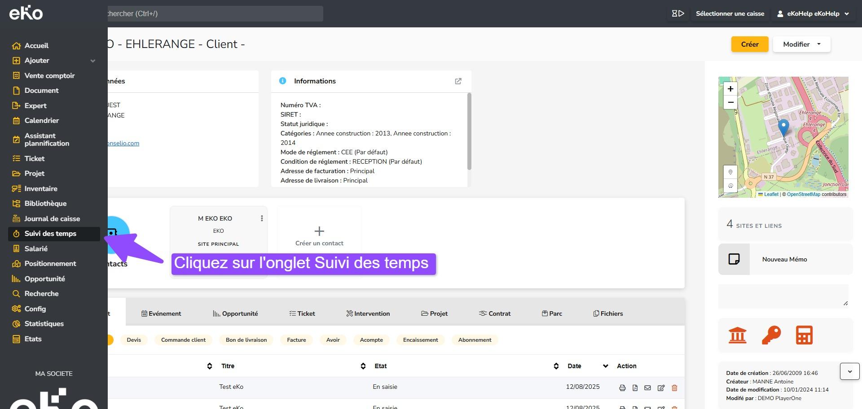Click the print icon in first row
Image resolution: width=862 pixels, height=409 pixels.
pyautogui.click(x=622, y=388)
